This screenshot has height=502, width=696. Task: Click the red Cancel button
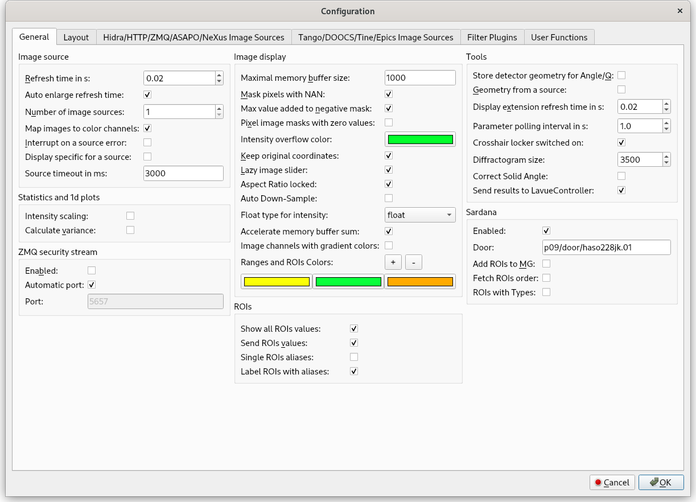tap(612, 482)
